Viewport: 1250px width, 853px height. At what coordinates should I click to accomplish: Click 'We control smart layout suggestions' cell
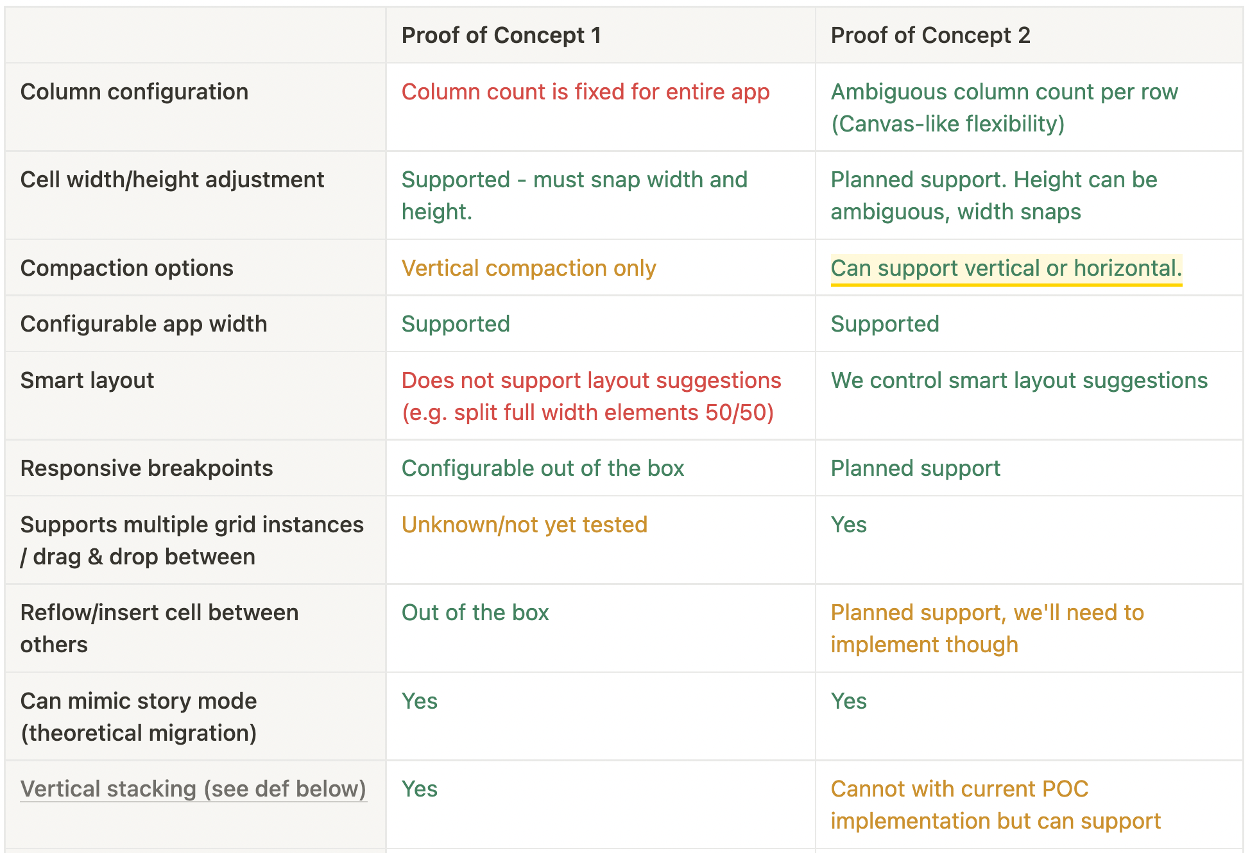[1019, 380]
